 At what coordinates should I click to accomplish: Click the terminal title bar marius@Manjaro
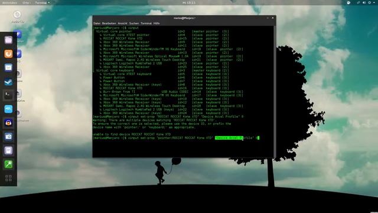click(184, 18)
